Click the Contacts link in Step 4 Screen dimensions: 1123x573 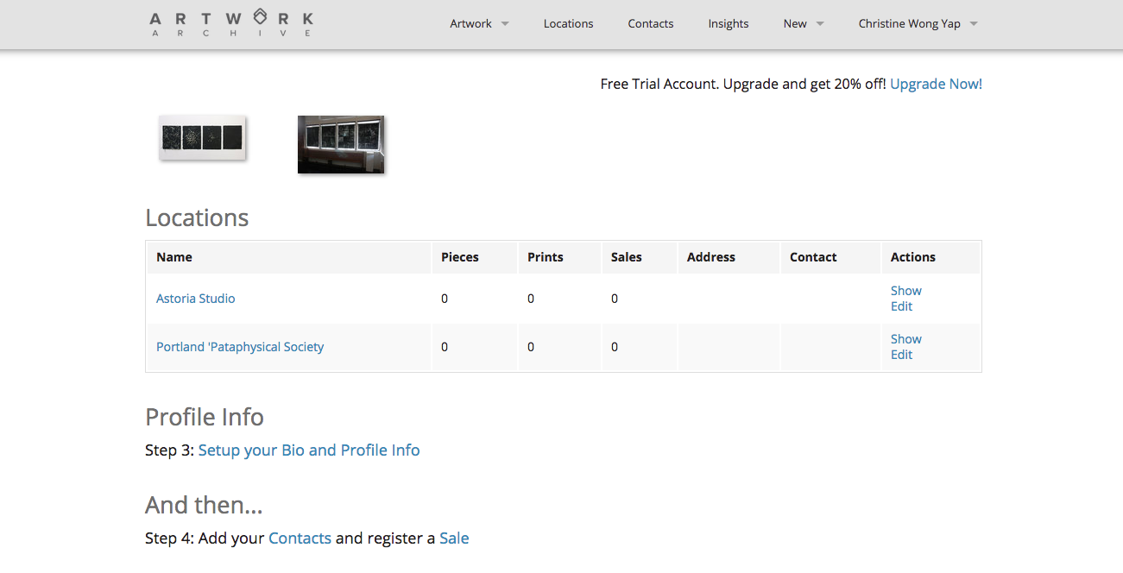pyautogui.click(x=300, y=538)
